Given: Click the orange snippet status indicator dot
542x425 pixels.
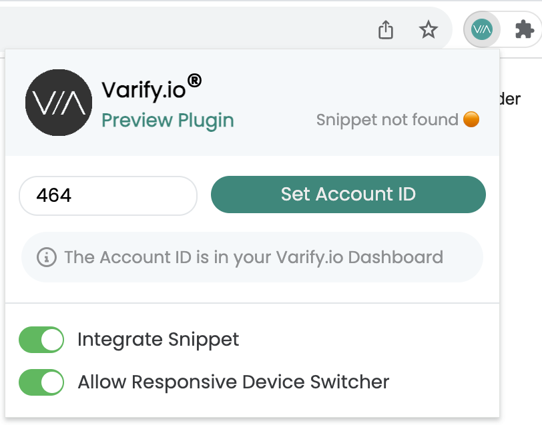Looking at the screenshot, I should coord(471,119).
